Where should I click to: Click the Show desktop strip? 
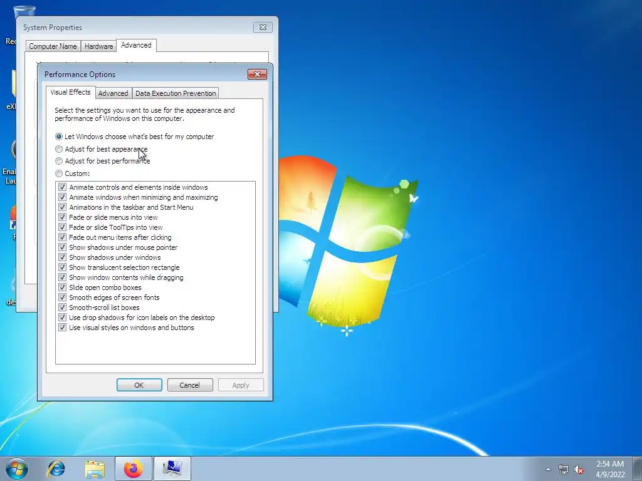(638, 468)
